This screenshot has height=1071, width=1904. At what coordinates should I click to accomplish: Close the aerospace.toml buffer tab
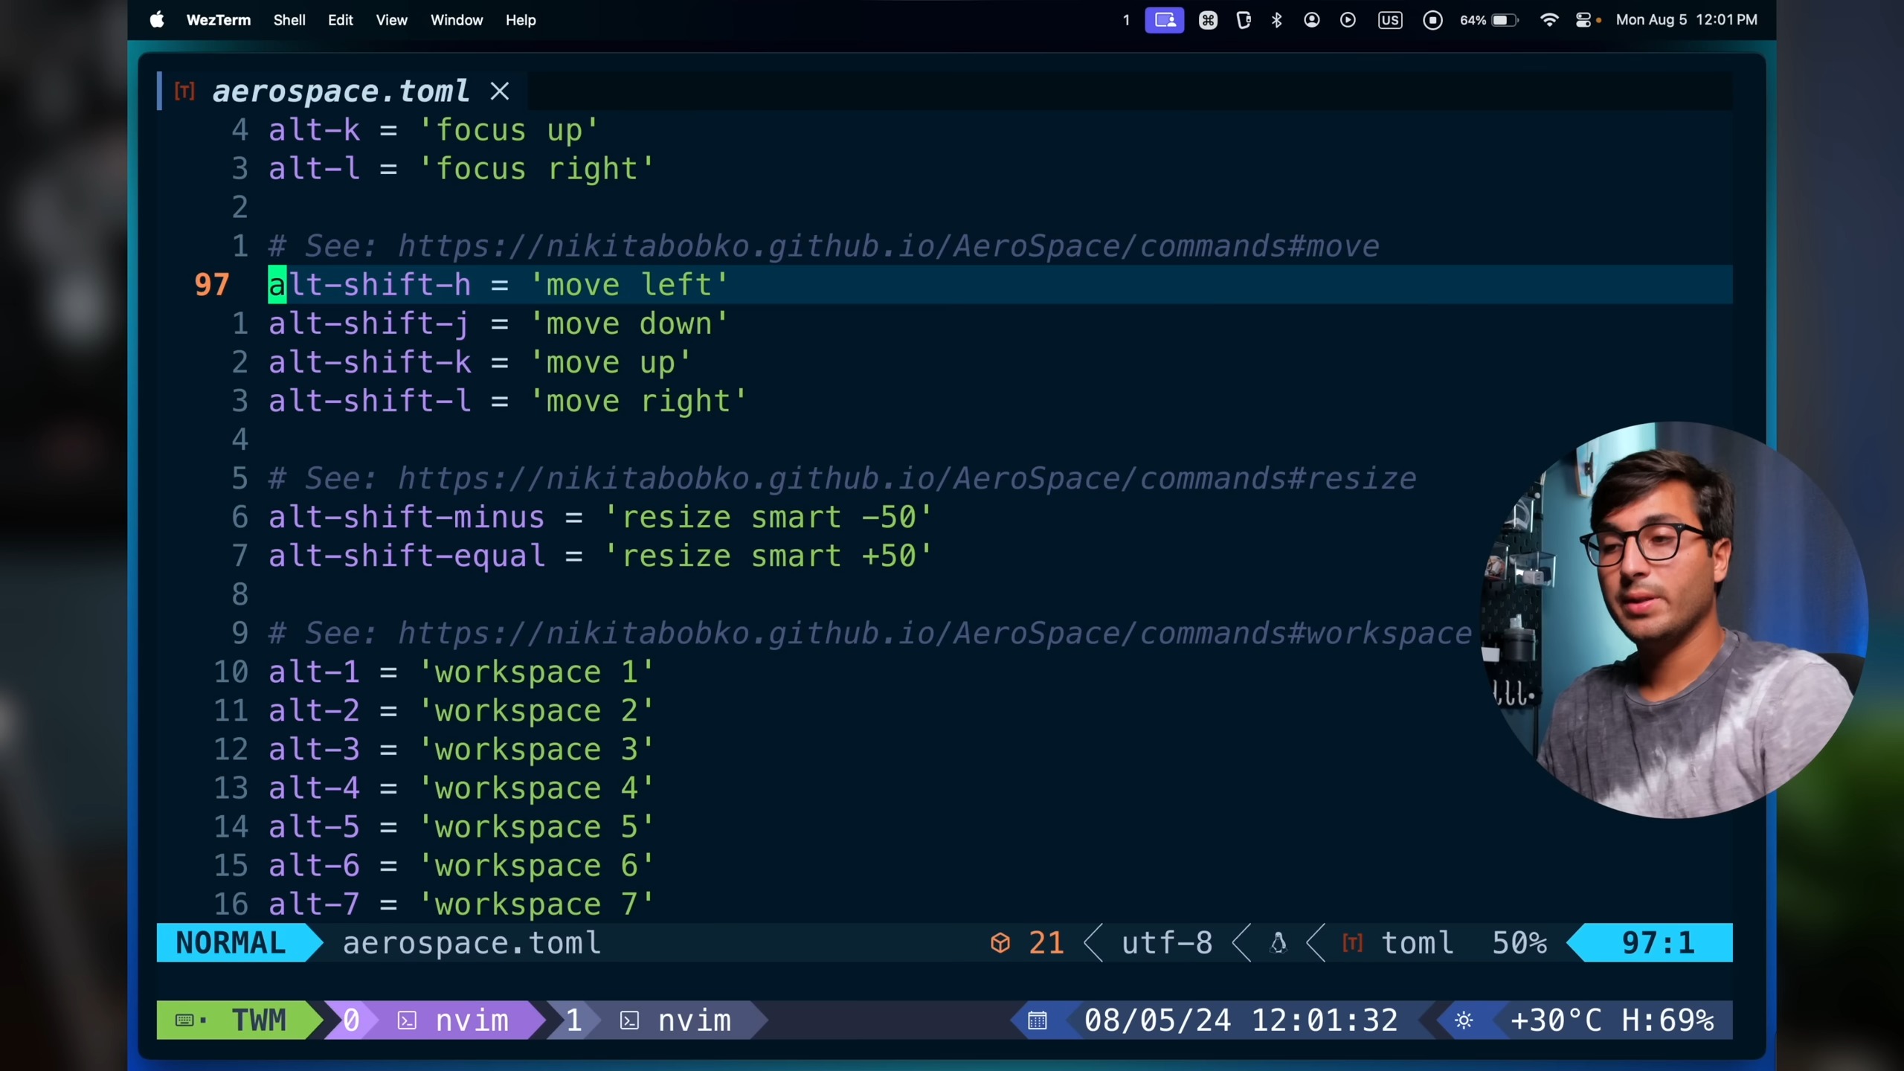click(x=500, y=91)
